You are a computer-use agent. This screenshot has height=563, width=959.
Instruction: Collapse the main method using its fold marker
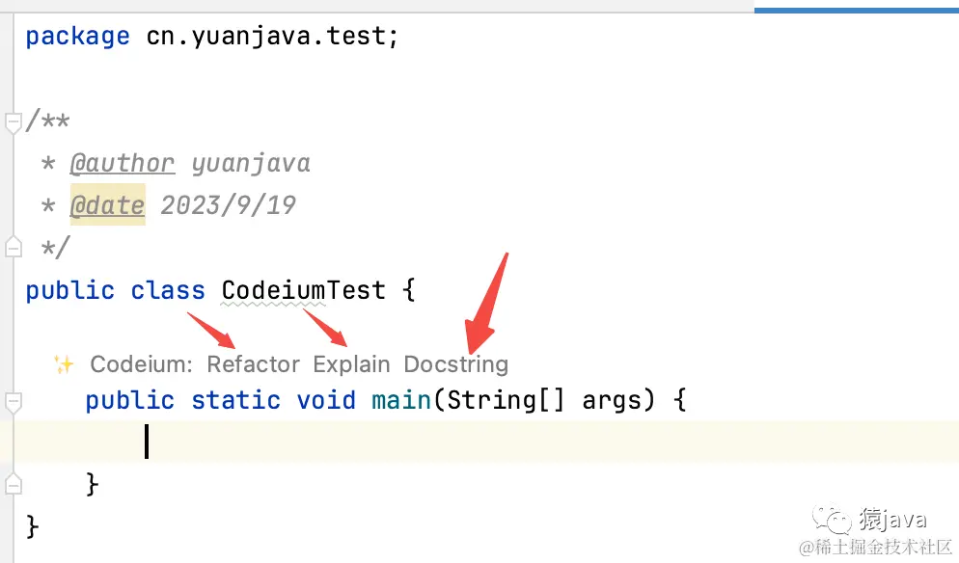tap(13, 400)
